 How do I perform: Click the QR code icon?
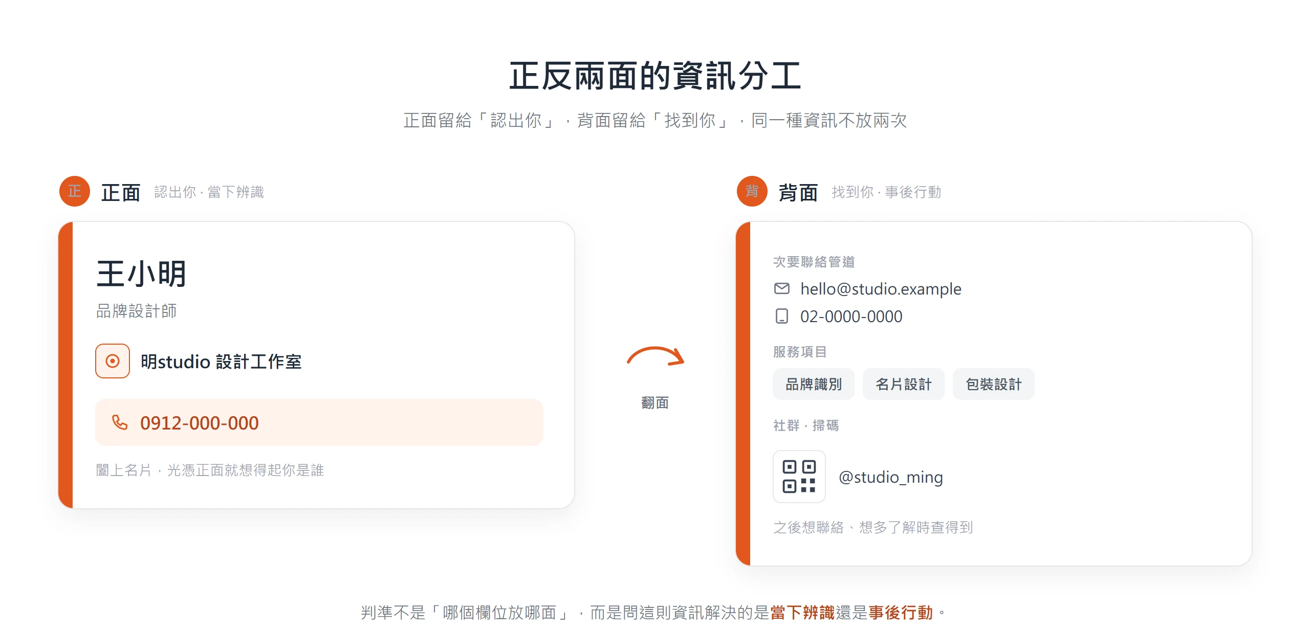point(799,477)
